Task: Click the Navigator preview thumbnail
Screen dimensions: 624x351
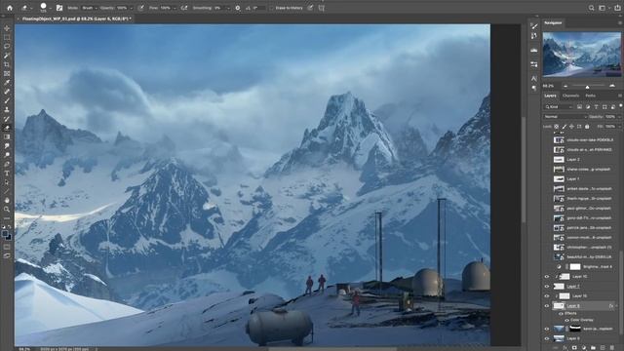Action: [x=581, y=55]
